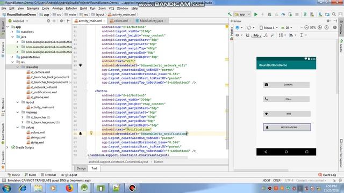This screenshot has width=344, height=193.
Task: Toggle view options eye icon in Preview
Action: pyautogui.click(x=239, y=35)
